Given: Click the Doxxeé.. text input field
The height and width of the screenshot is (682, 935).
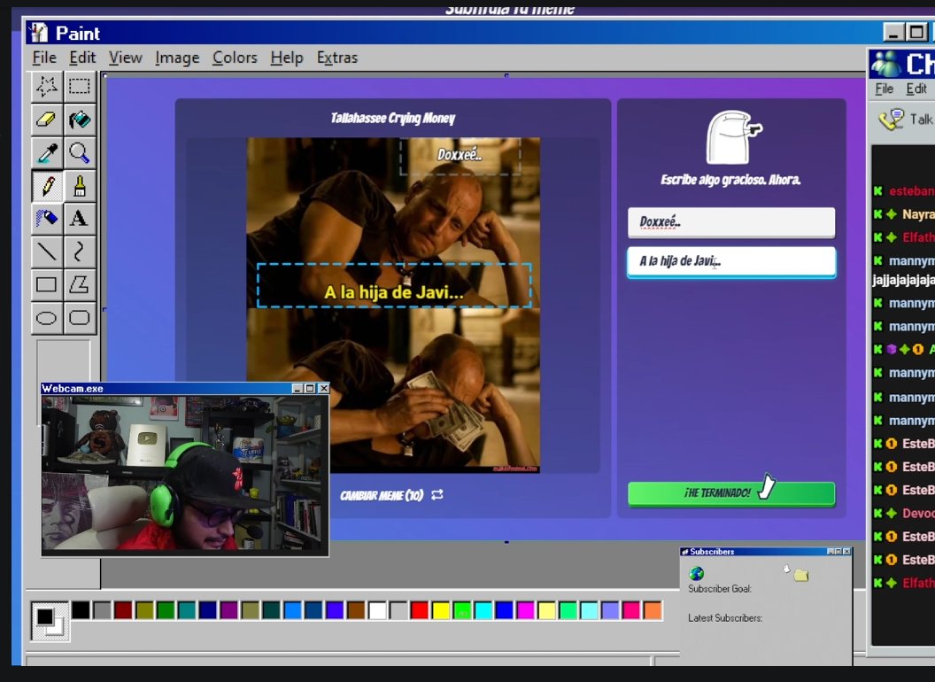Looking at the screenshot, I should [x=731, y=222].
